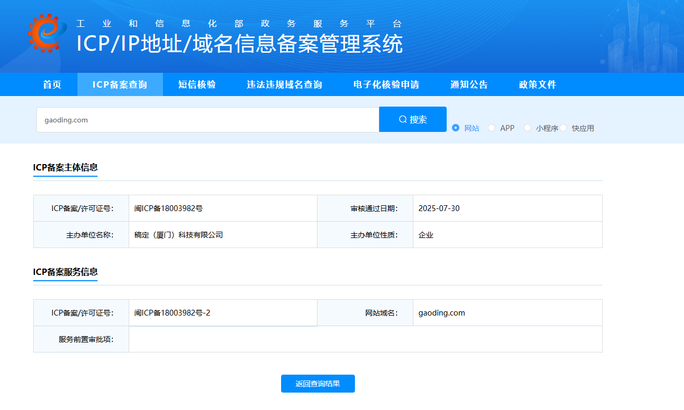Click company name 稿定（厦门）科技有限公司
The image size is (684, 410).
pyautogui.click(x=178, y=235)
